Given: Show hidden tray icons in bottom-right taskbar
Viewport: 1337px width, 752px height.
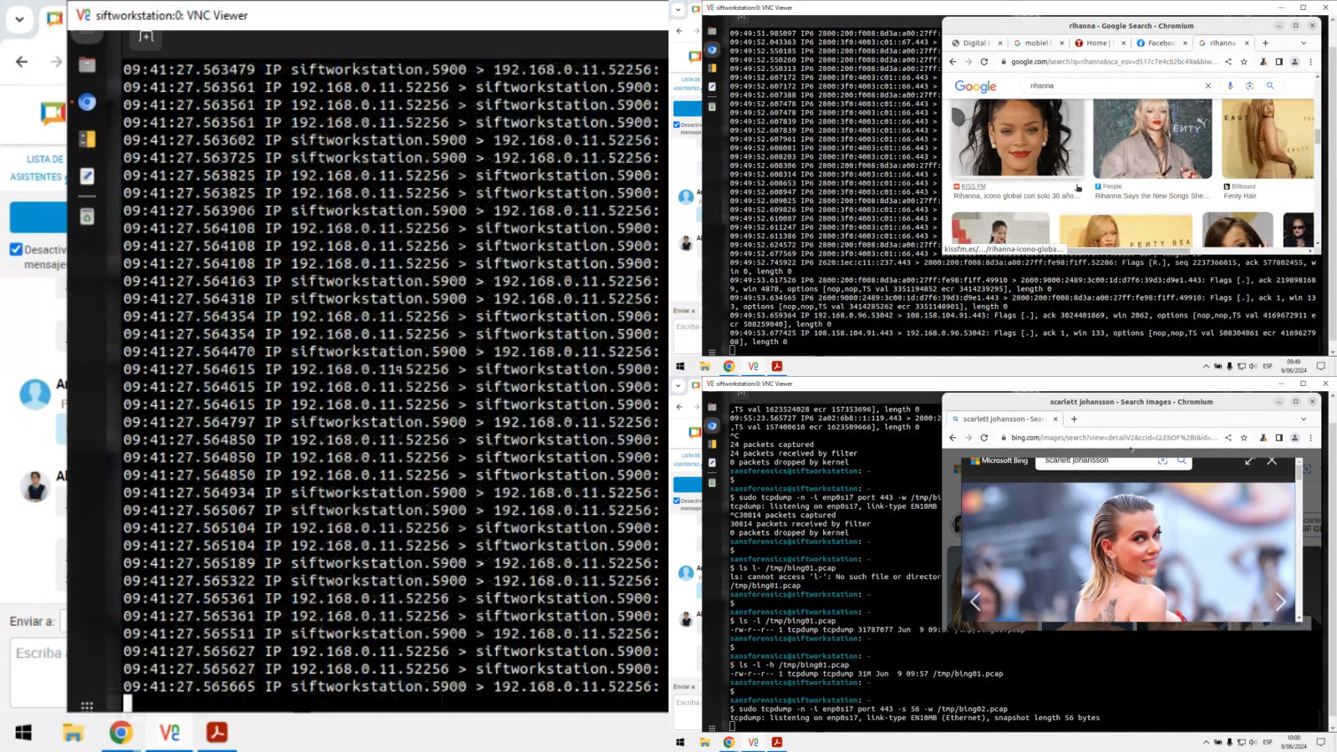Looking at the screenshot, I should 1206,742.
